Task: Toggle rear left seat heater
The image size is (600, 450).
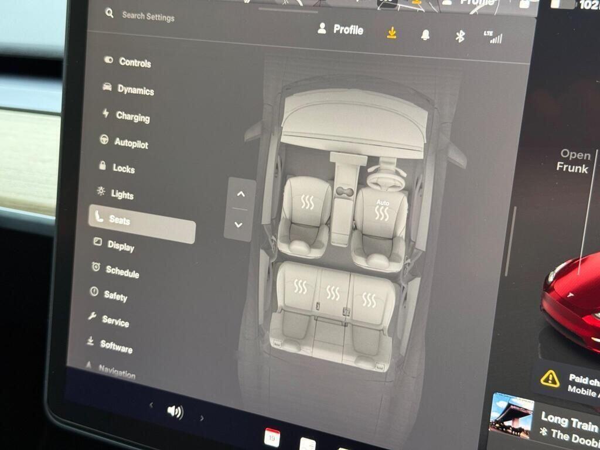Action: coord(300,287)
